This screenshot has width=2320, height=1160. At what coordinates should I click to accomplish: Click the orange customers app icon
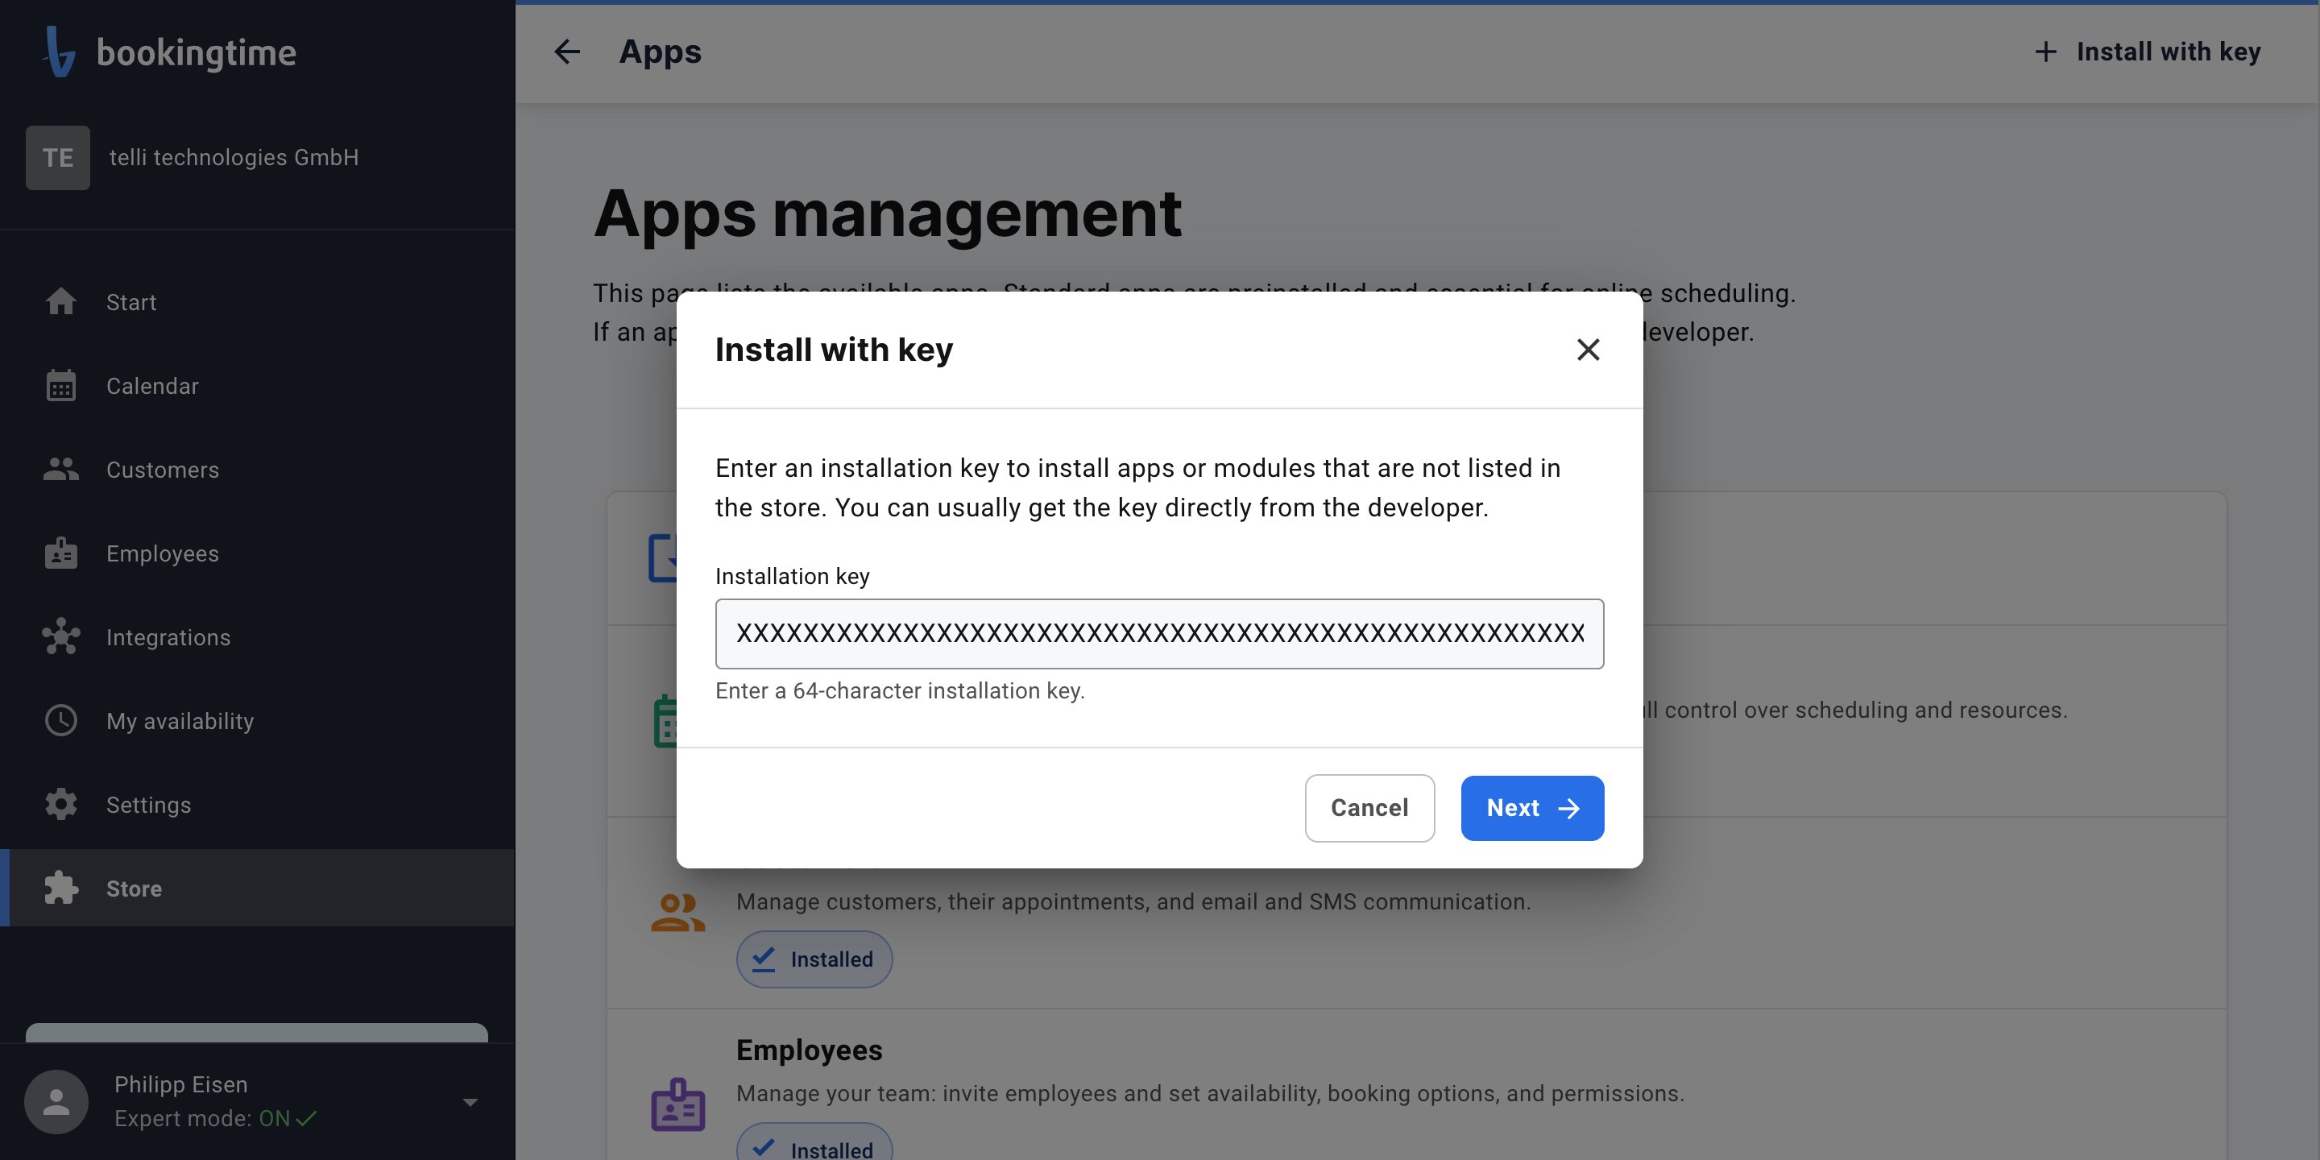pyautogui.click(x=678, y=913)
